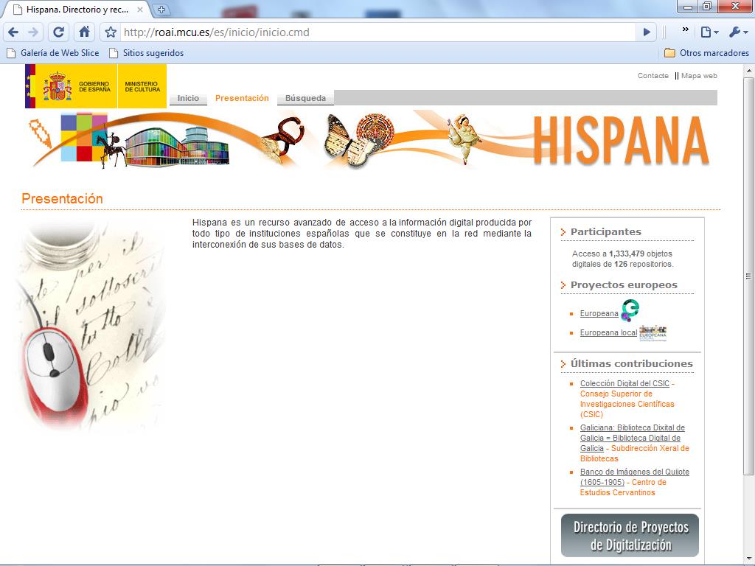Close the Hispana browser tab
The image size is (755, 566).
[x=139, y=9]
